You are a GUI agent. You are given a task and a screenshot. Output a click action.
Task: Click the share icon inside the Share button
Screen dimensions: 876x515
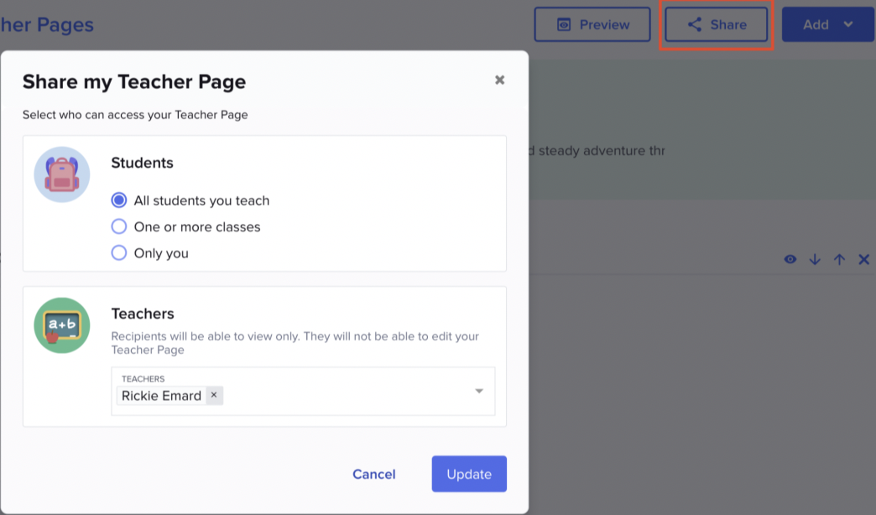[694, 24]
